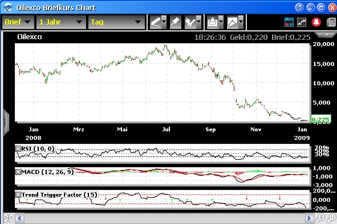Screen dimensions: 337x224
Task: Click the scroll right arrow
Action: click(x=309, y=218)
